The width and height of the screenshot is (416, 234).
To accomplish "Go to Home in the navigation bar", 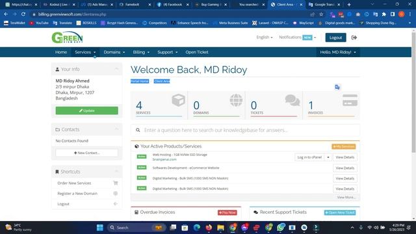I will tap(61, 52).
